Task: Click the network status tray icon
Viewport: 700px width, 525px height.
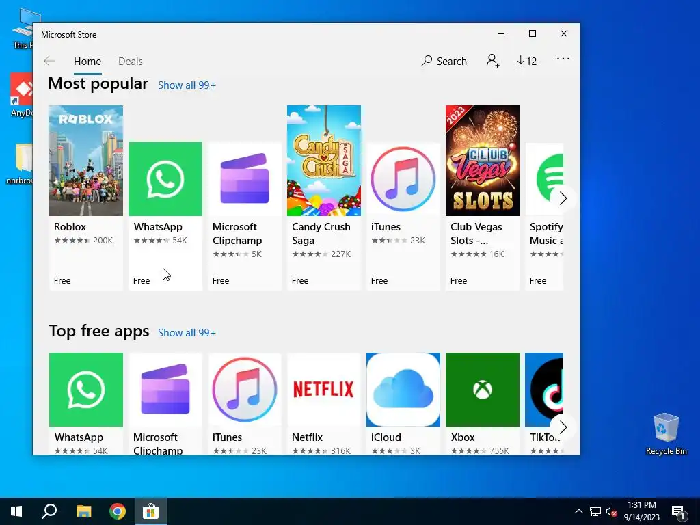Action: coord(595,511)
